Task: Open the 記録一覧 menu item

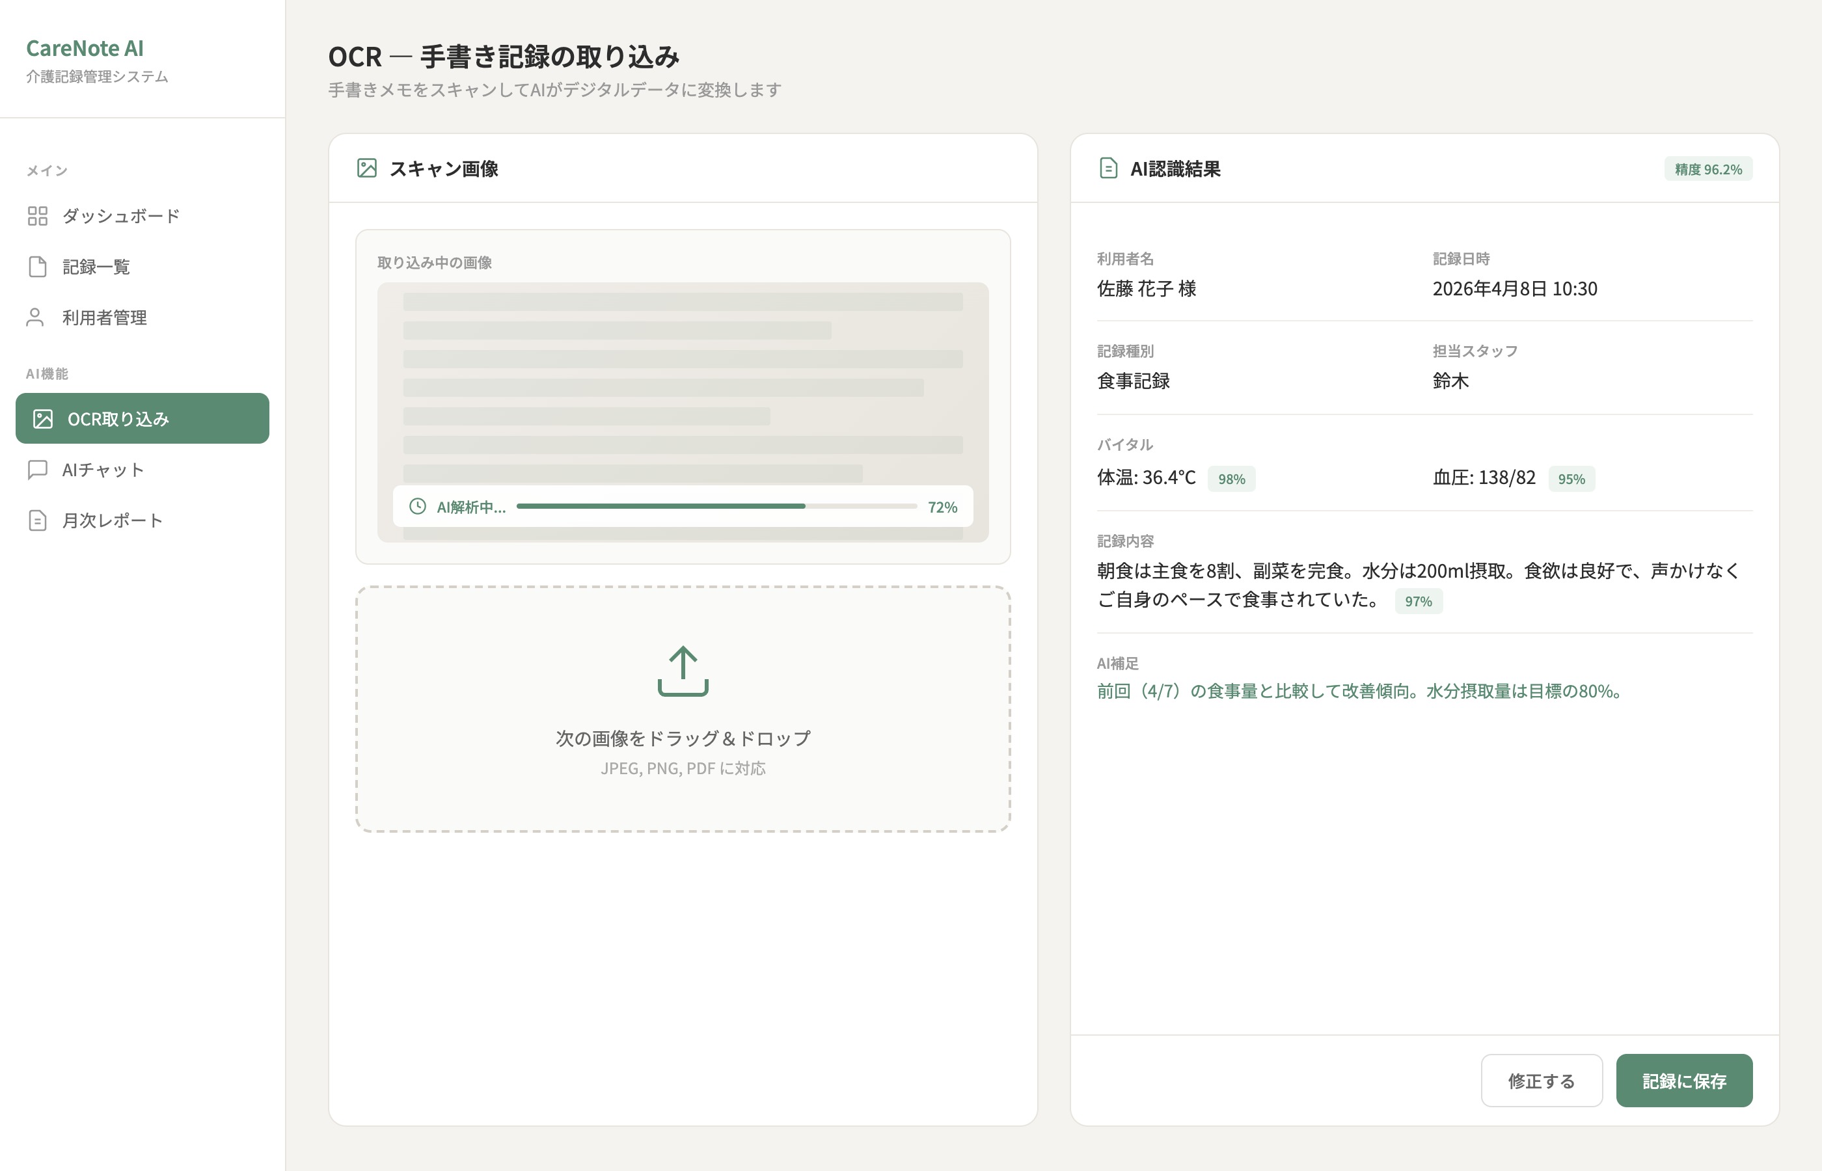Action: [143, 267]
